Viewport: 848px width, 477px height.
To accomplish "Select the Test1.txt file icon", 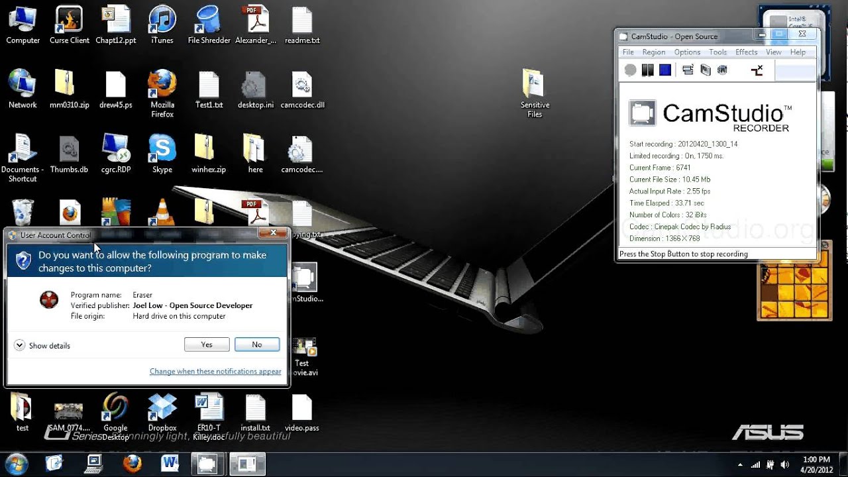I will pos(209,89).
